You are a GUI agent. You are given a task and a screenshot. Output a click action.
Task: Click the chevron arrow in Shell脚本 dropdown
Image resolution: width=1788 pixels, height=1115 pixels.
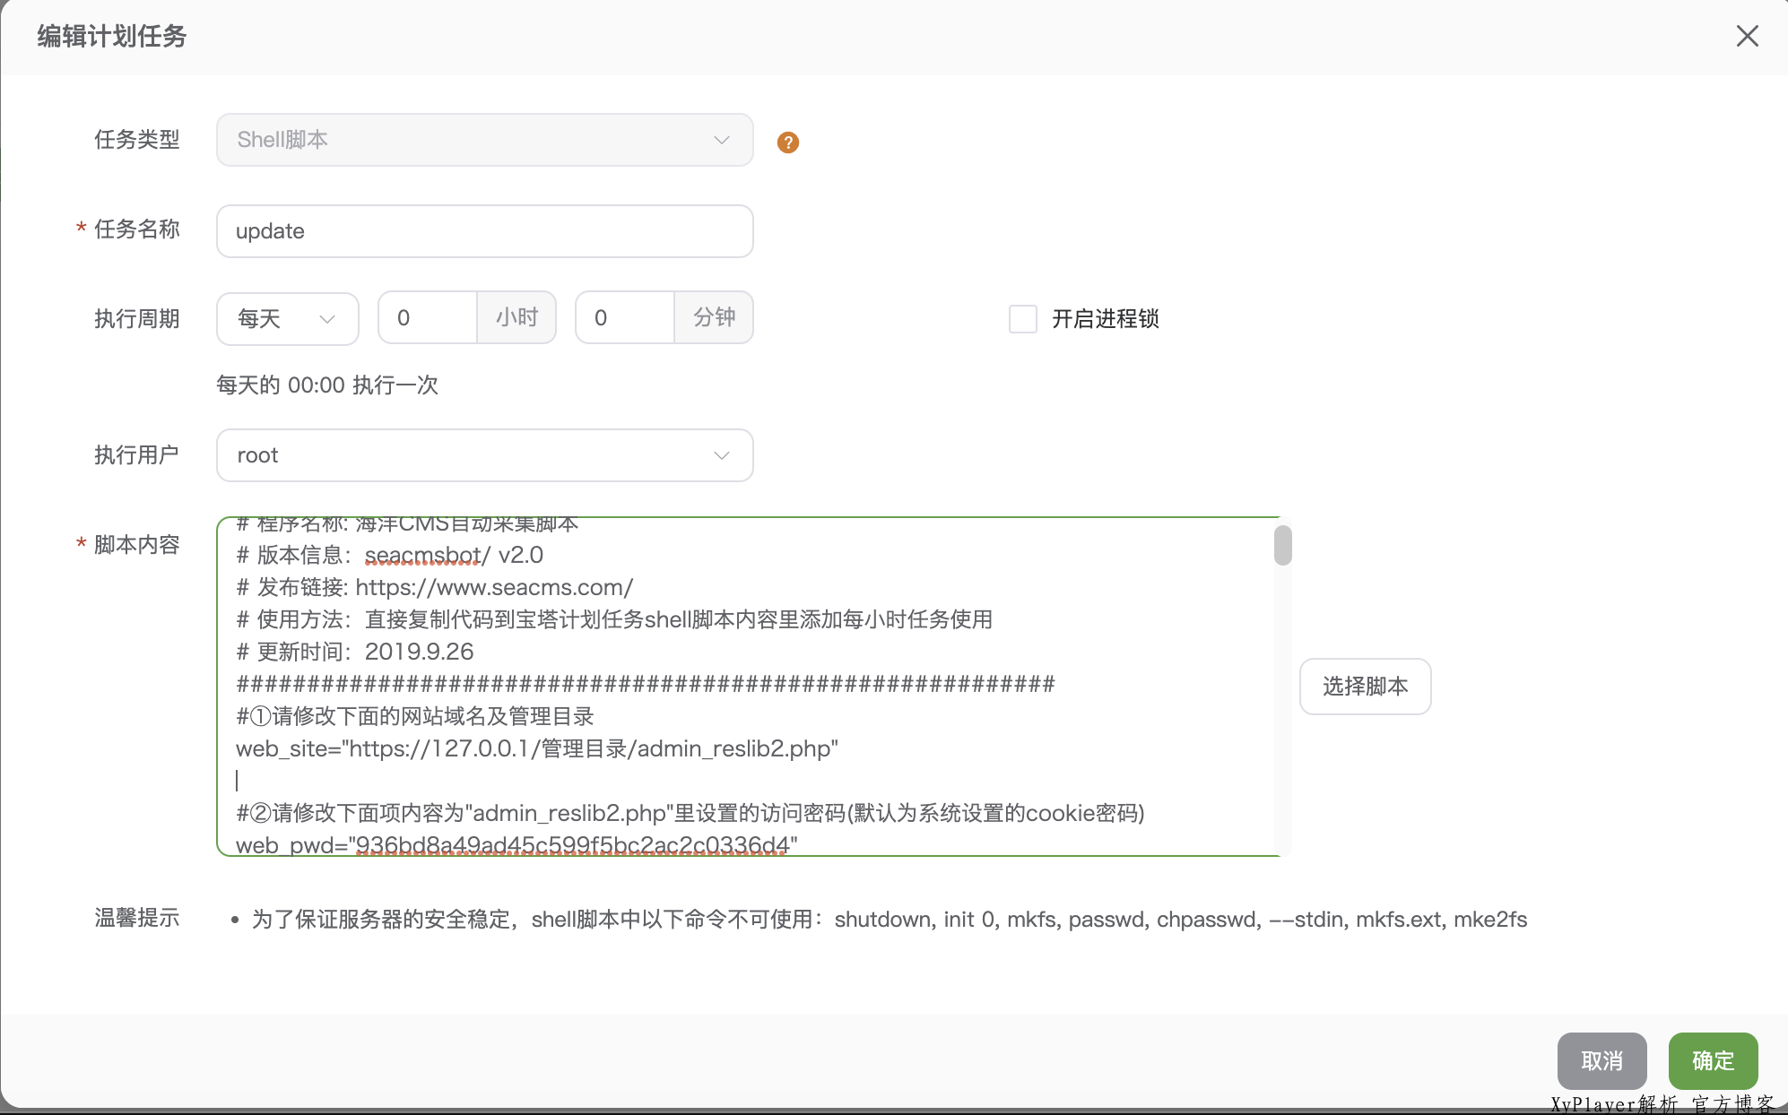721,140
